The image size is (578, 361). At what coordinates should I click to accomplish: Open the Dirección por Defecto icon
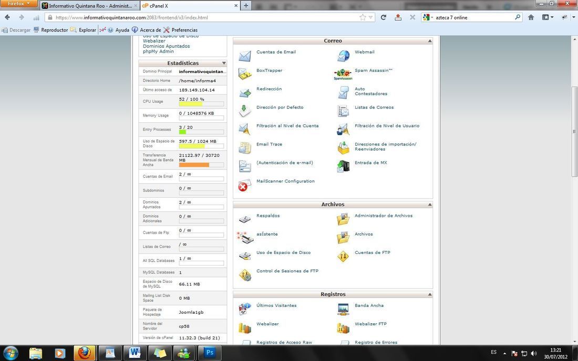[x=244, y=111]
